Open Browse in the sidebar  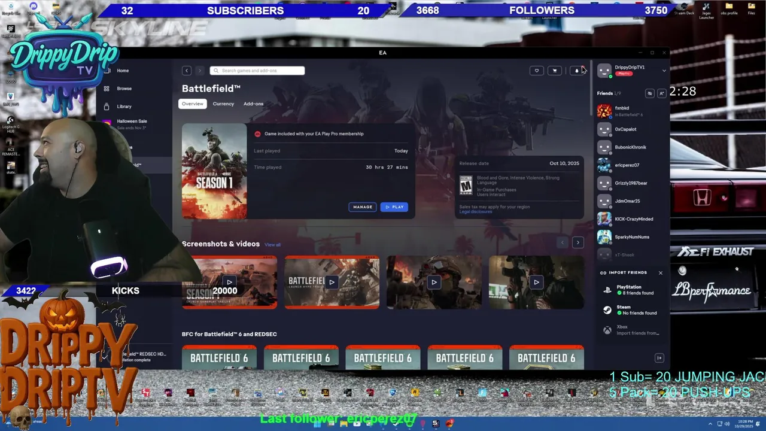tap(124, 89)
